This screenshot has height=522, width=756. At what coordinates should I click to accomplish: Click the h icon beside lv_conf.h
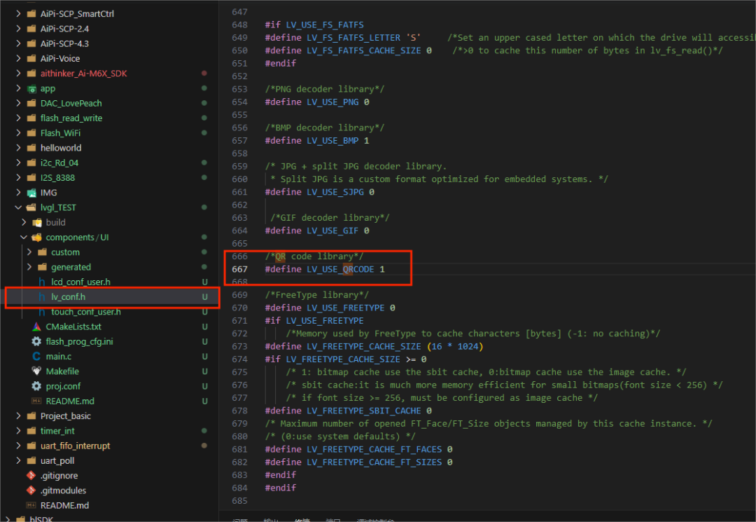42,296
